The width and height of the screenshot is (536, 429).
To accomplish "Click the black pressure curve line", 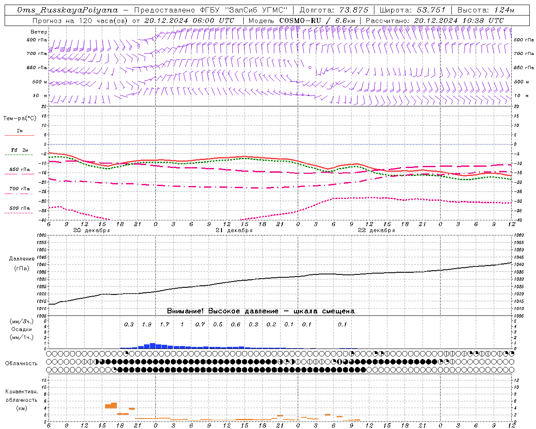I will tap(281, 277).
